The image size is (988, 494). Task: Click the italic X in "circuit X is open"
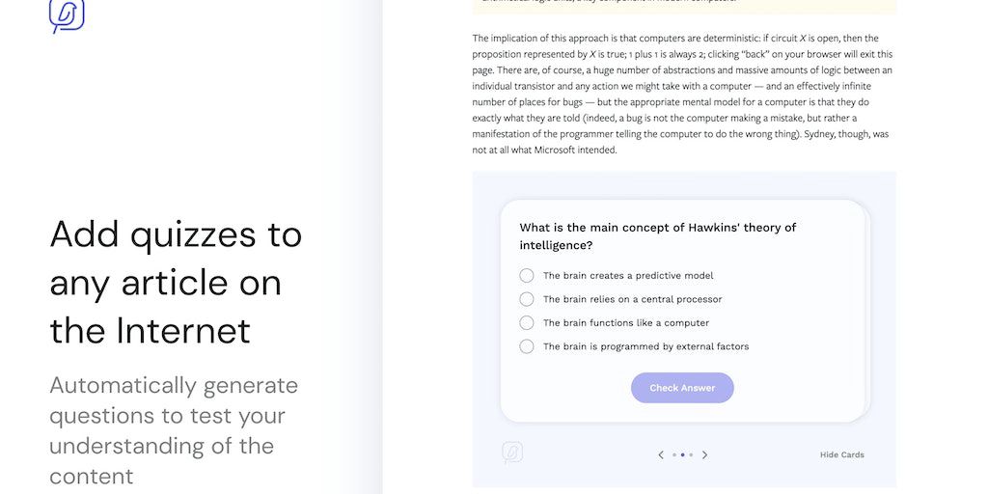(x=803, y=39)
